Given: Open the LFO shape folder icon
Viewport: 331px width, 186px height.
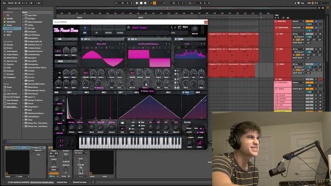Looking at the screenshot, I should tap(122, 122).
